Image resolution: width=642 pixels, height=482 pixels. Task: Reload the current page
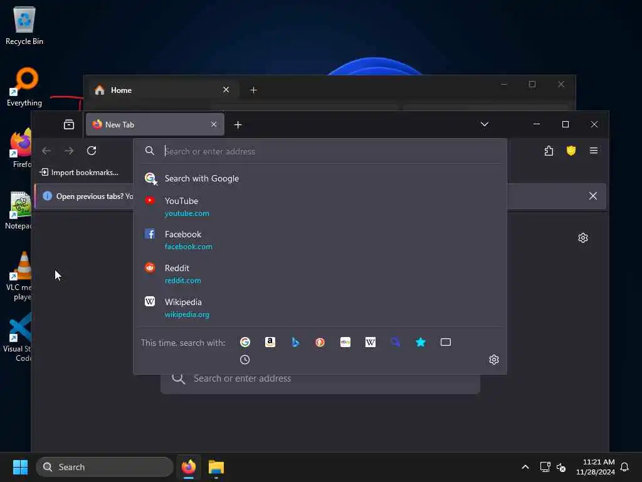[x=92, y=151]
